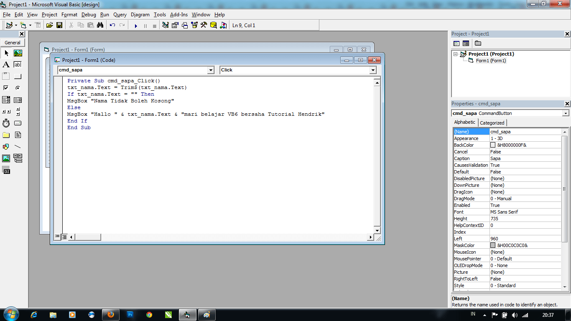Select the Frame control tool
The width and height of the screenshot is (571, 321).
point(6,76)
